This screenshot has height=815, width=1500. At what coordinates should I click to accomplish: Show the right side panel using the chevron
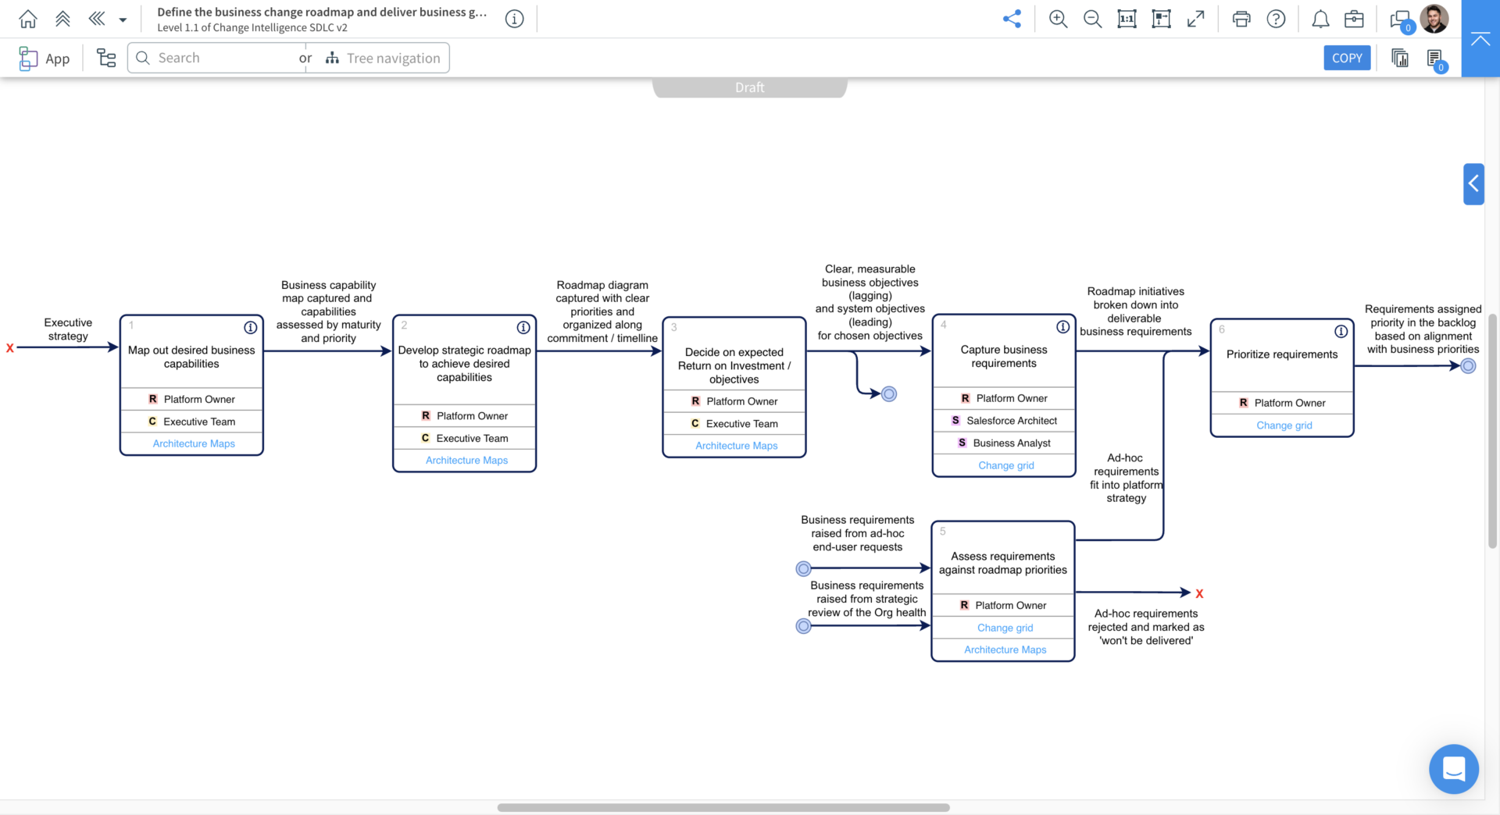[1473, 183]
